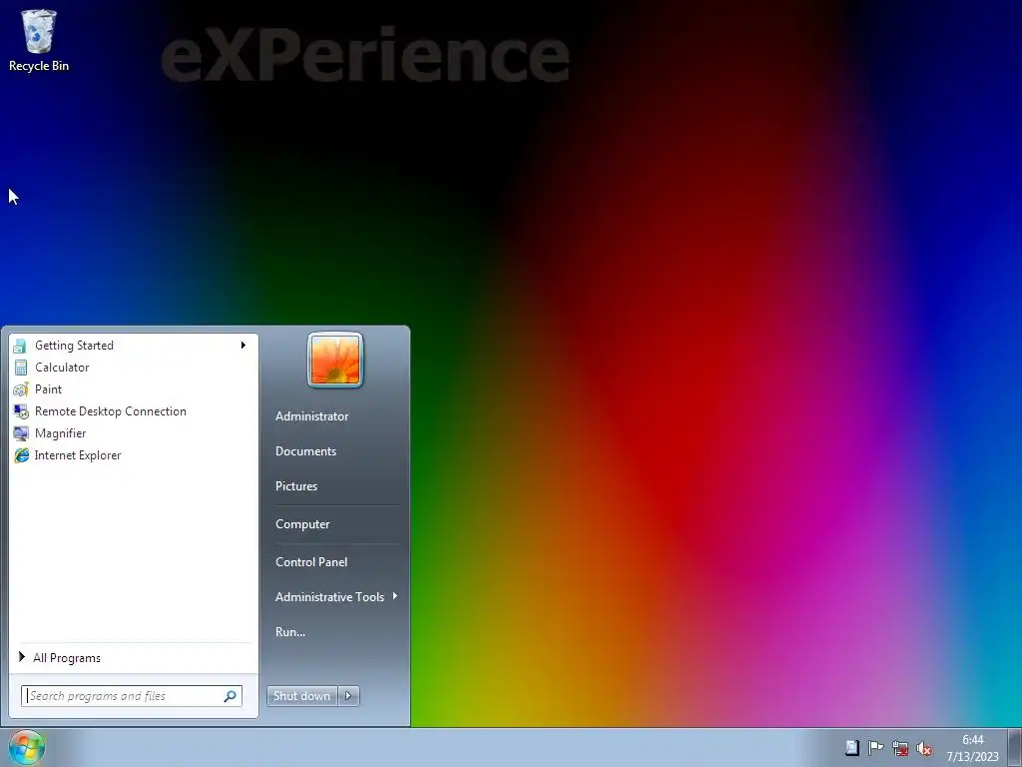
Task: Open the Run... dialog
Action: 290,632
